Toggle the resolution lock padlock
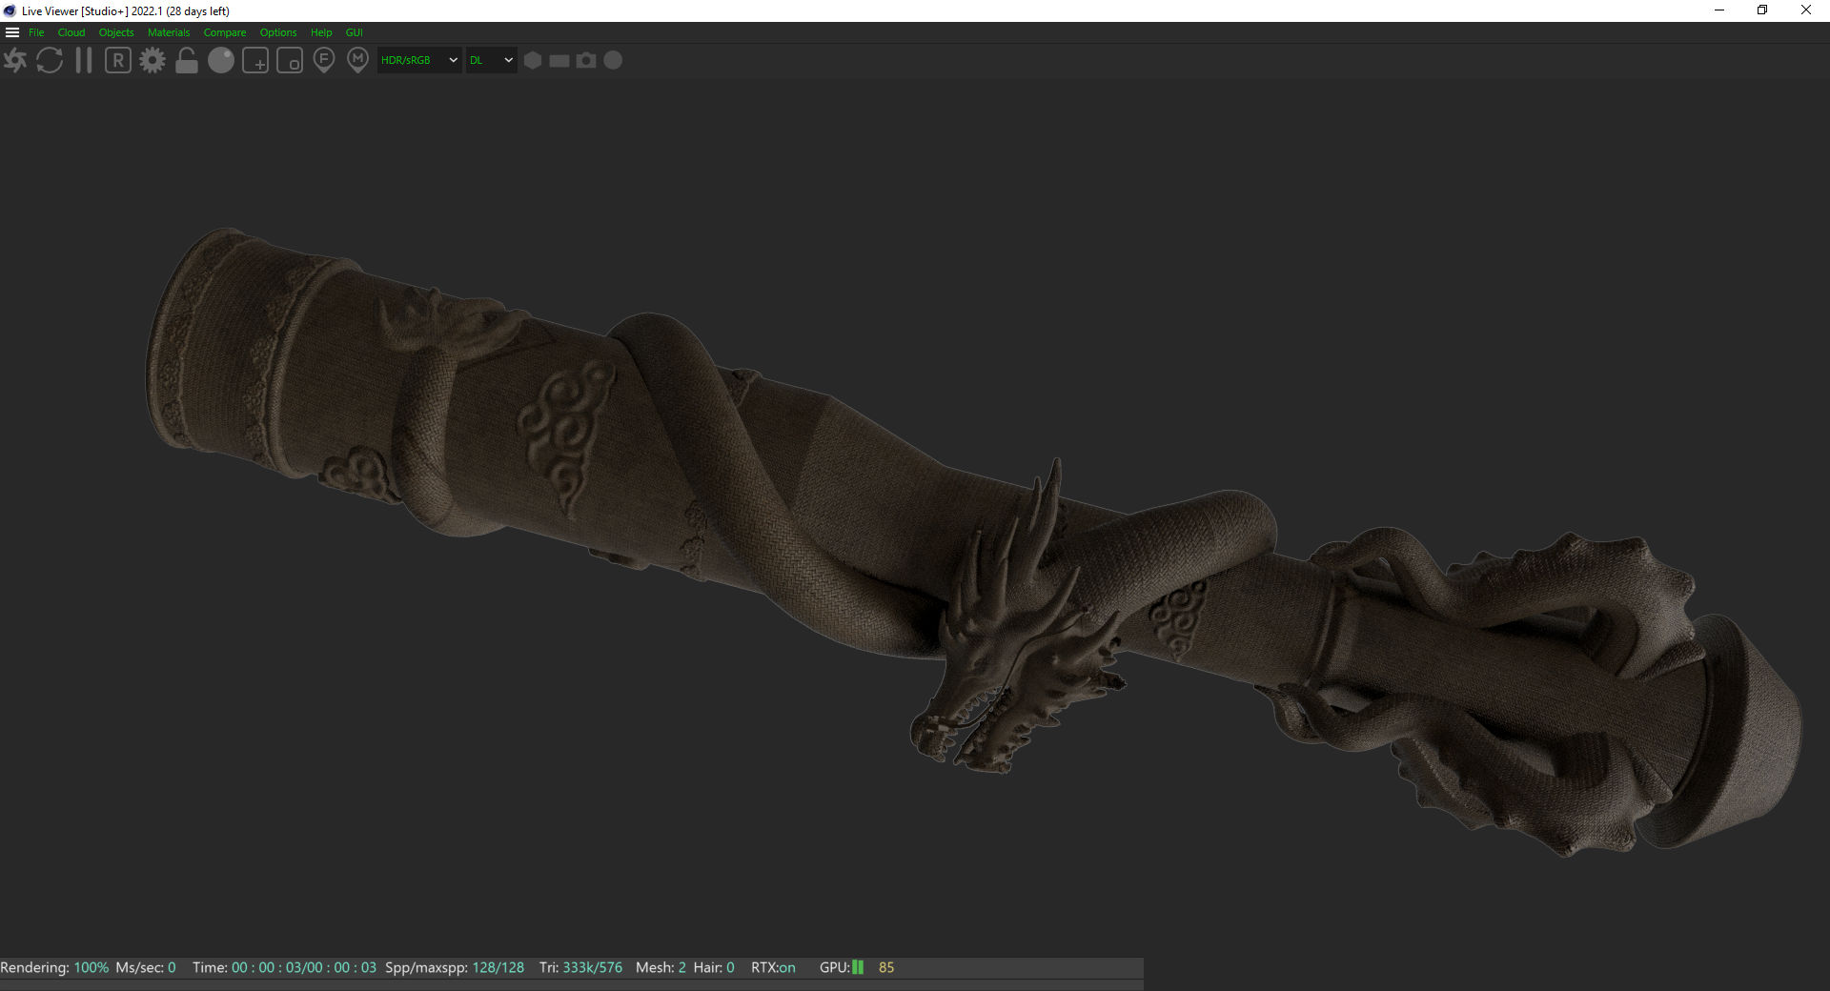The width and height of the screenshot is (1830, 991). 187,61
